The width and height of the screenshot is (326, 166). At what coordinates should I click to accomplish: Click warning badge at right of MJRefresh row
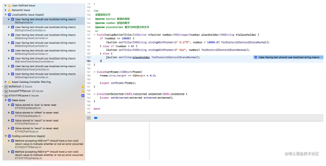tap(83, 87)
